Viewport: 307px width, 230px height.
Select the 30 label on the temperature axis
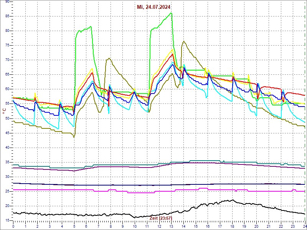click(x=7, y=177)
